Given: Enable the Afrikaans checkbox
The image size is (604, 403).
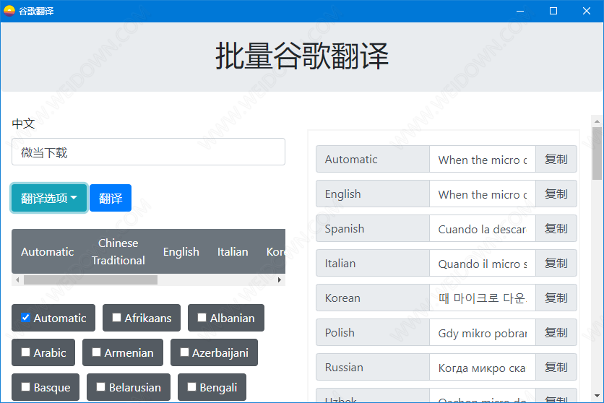Looking at the screenshot, I should point(116,318).
